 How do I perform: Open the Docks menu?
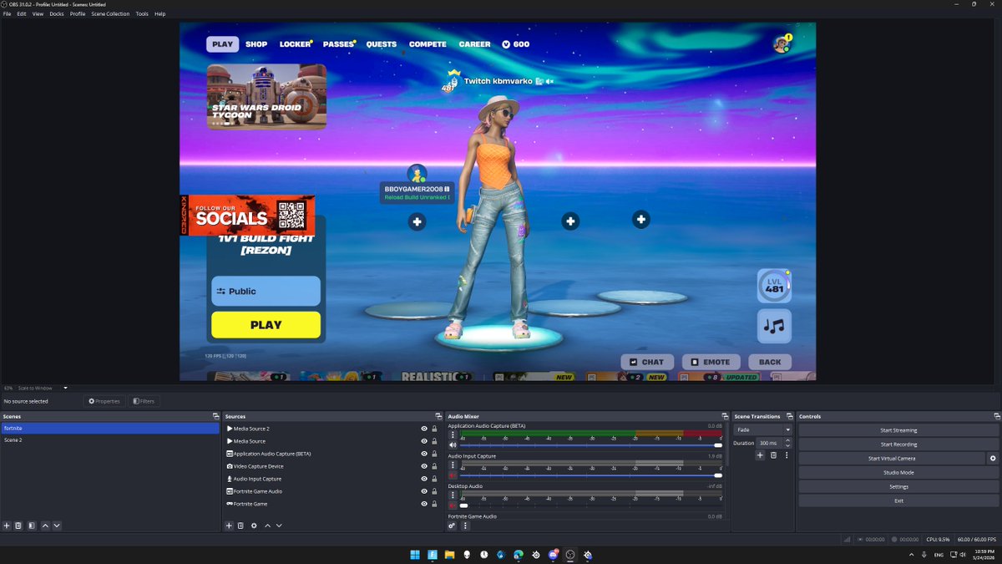tap(57, 14)
